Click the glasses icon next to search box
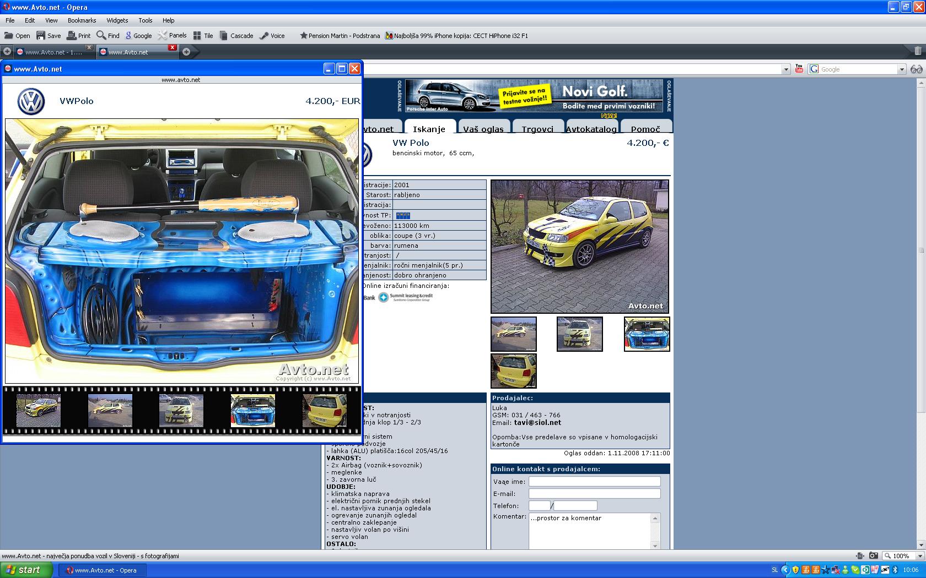 (916, 69)
